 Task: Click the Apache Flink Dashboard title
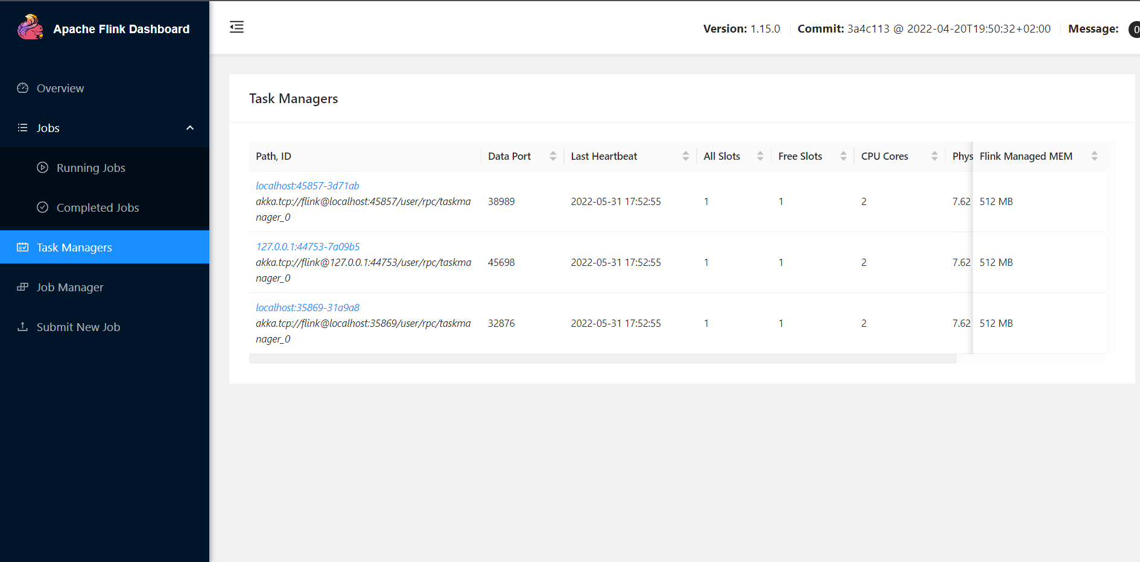pyautogui.click(x=121, y=29)
